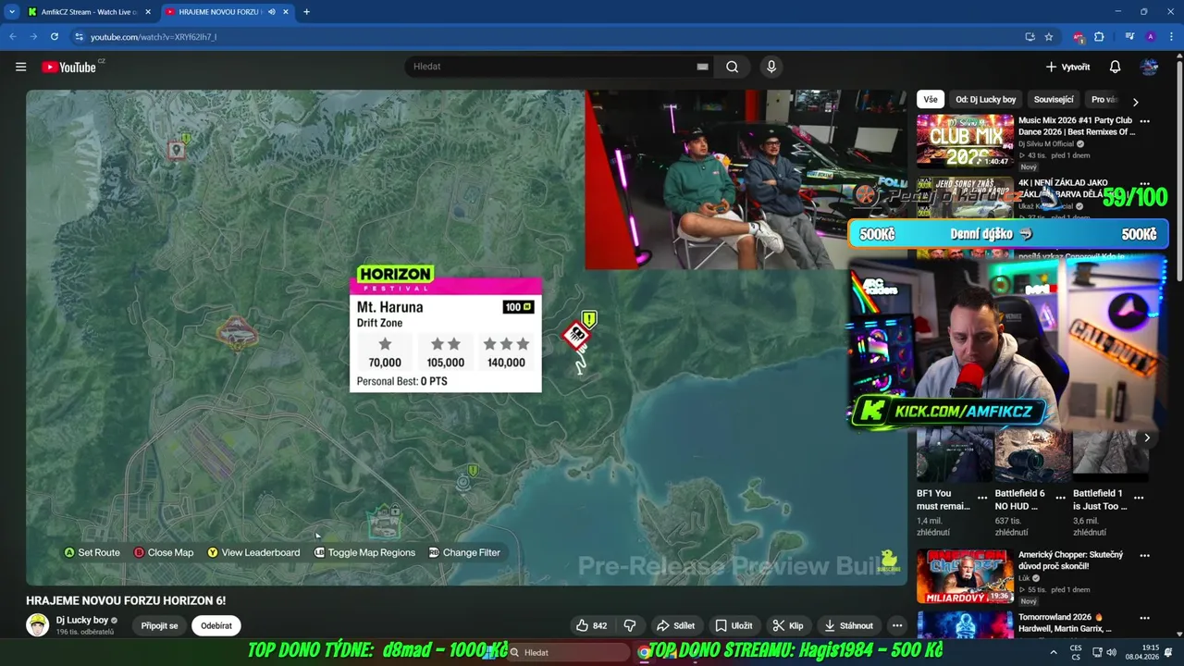Open options for Battlefield 1 is Just Too video
Image resolution: width=1184 pixels, height=666 pixels.
[x=1139, y=497]
